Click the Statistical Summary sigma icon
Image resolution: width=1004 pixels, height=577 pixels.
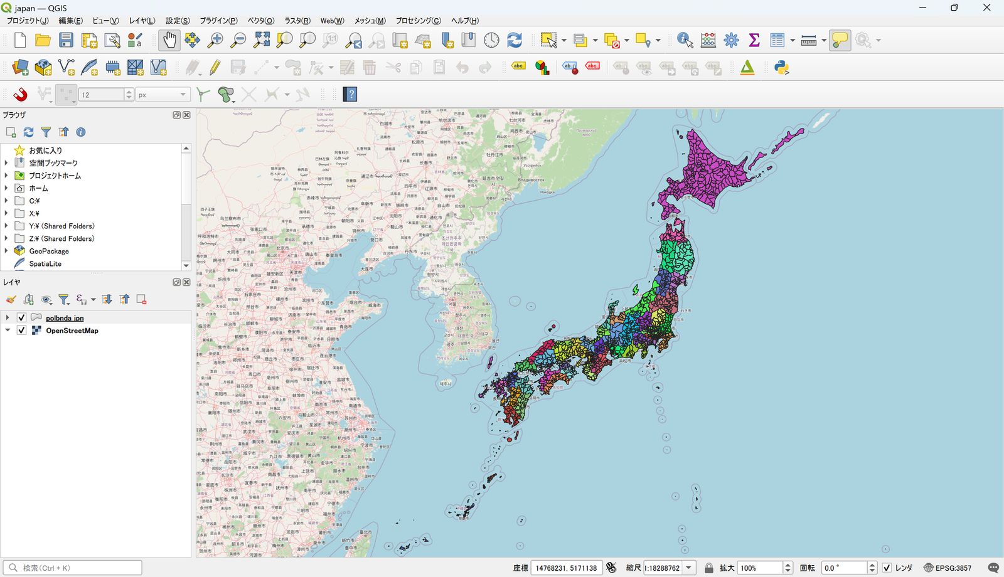coord(754,40)
